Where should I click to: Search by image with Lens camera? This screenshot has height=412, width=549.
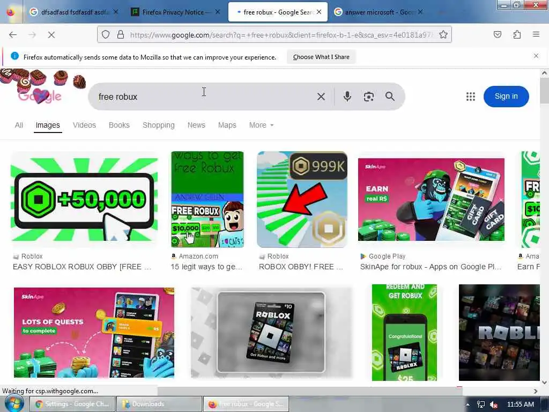point(369,97)
